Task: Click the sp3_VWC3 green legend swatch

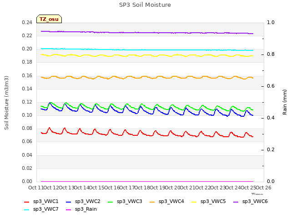Action: (110, 202)
